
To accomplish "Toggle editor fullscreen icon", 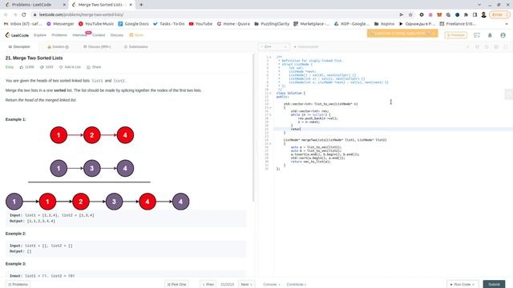I will [x=506, y=46].
